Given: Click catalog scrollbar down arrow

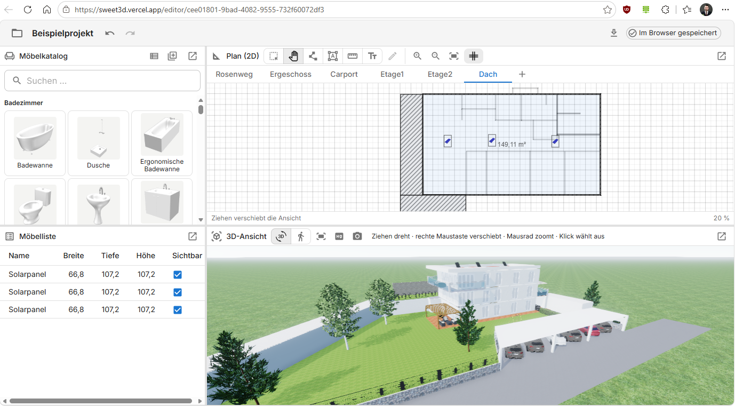Looking at the screenshot, I should click(x=201, y=219).
